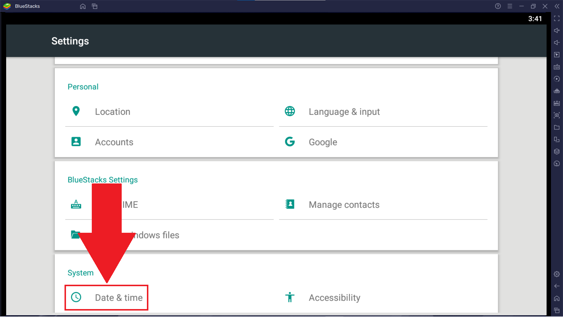Go back using the sidebar arrow
This screenshot has height=317, width=563.
[557, 286]
